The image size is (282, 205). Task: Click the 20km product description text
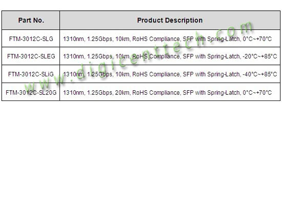pos(167,93)
